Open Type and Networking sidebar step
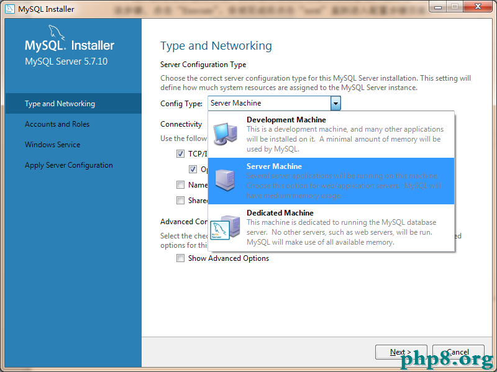Viewport: 497px width, 372px height. click(73, 104)
